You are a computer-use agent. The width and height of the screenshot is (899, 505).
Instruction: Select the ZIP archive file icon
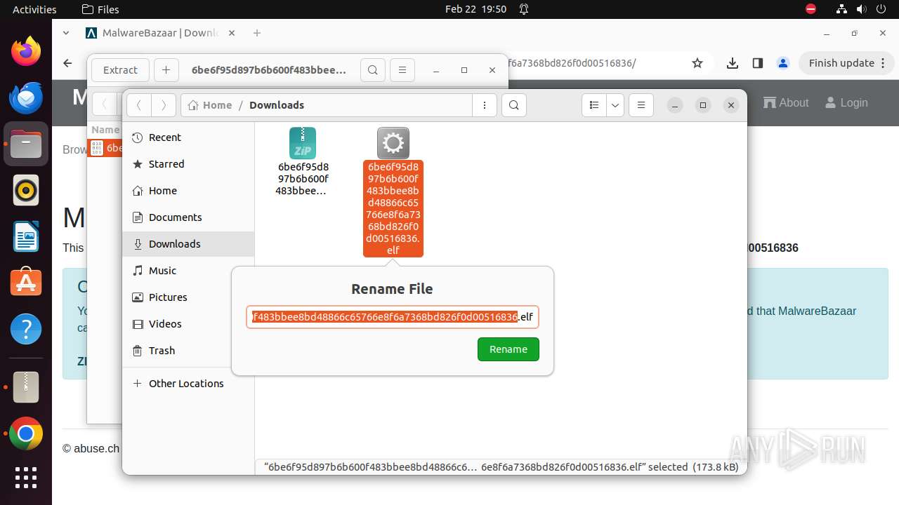tap(303, 143)
